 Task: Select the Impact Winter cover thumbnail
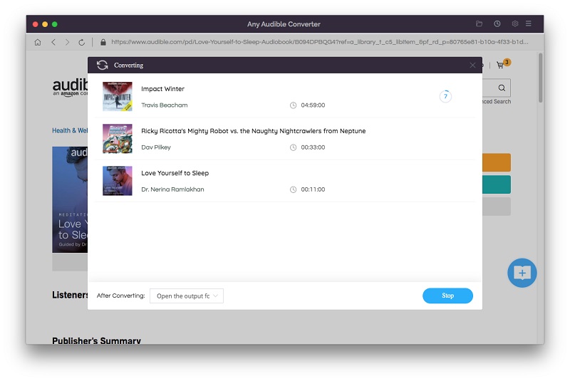pos(117,96)
